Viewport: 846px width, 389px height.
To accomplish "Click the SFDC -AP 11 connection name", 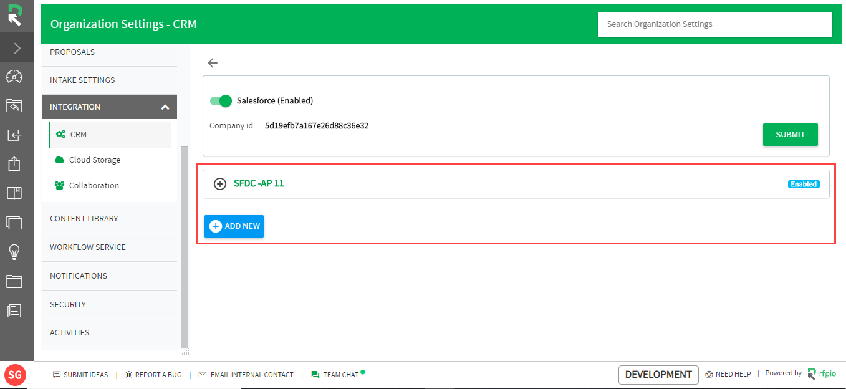I will [x=259, y=183].
